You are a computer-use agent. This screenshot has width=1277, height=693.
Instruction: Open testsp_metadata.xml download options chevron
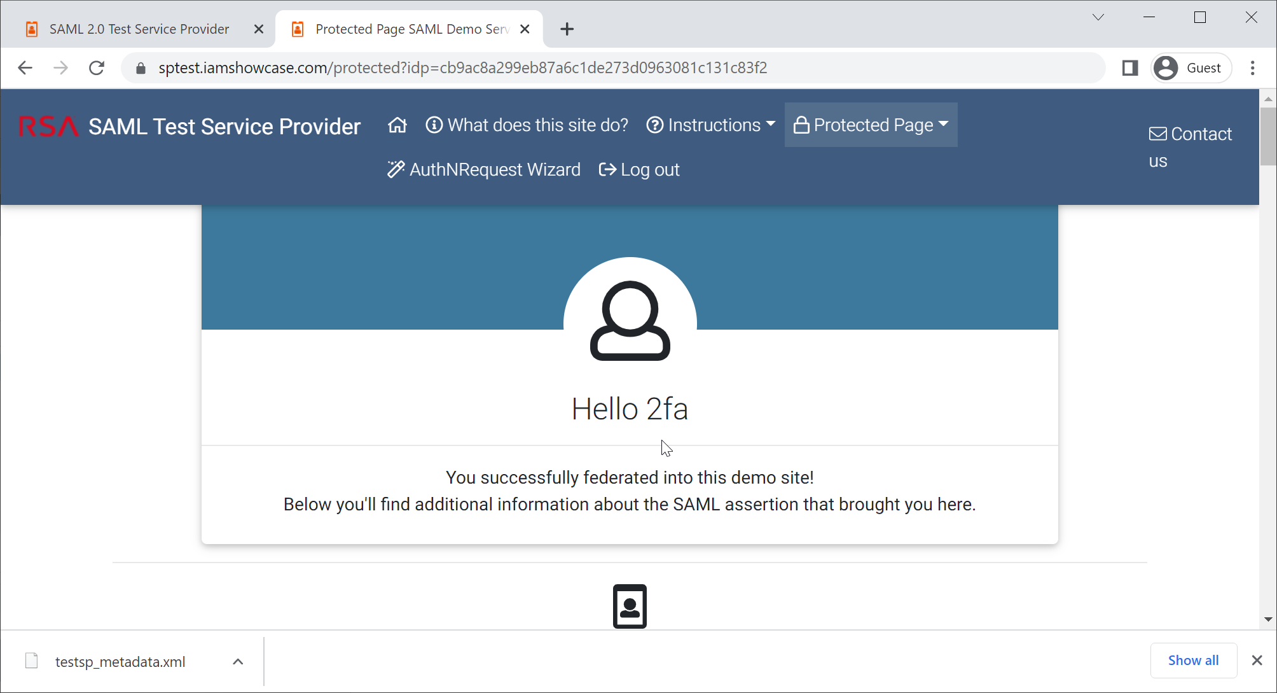tap(238, 662)
